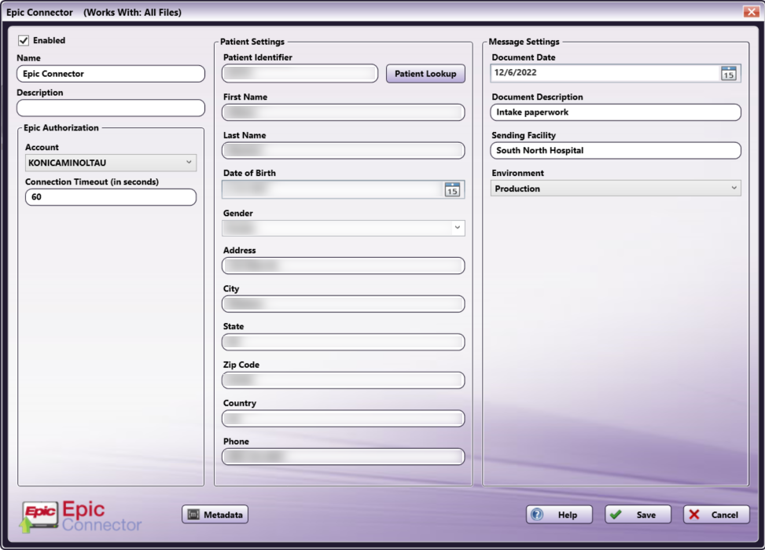
Task: Open the Date of Birth calendar picker
Action: (x=452, y=189)
